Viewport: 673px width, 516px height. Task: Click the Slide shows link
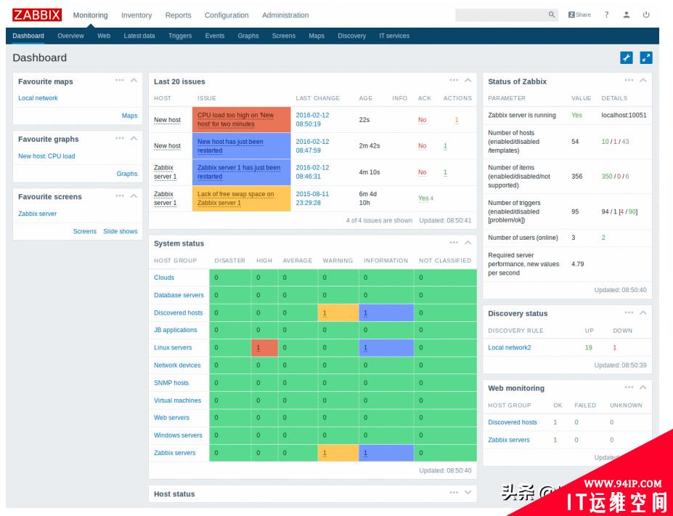pyautogui.click(x=121, y=231)
